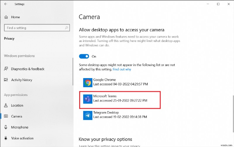Click the Microphone icon in sidebar
Screen dimensions: 234x147
(6, 127)
